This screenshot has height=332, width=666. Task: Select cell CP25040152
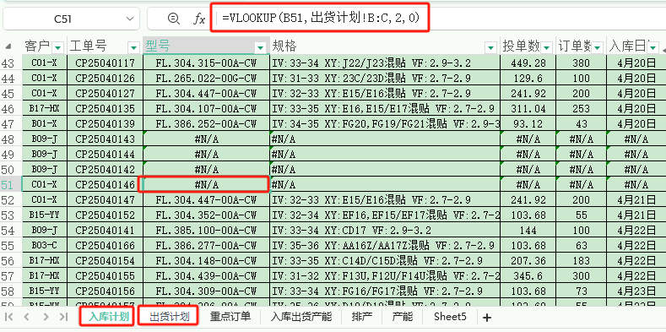(x=105, y=215)
